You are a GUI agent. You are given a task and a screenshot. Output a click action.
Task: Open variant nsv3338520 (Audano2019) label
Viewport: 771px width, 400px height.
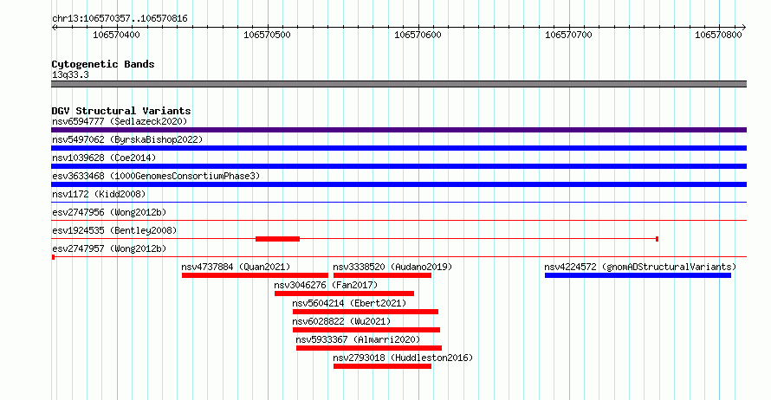tap(392, 267)
